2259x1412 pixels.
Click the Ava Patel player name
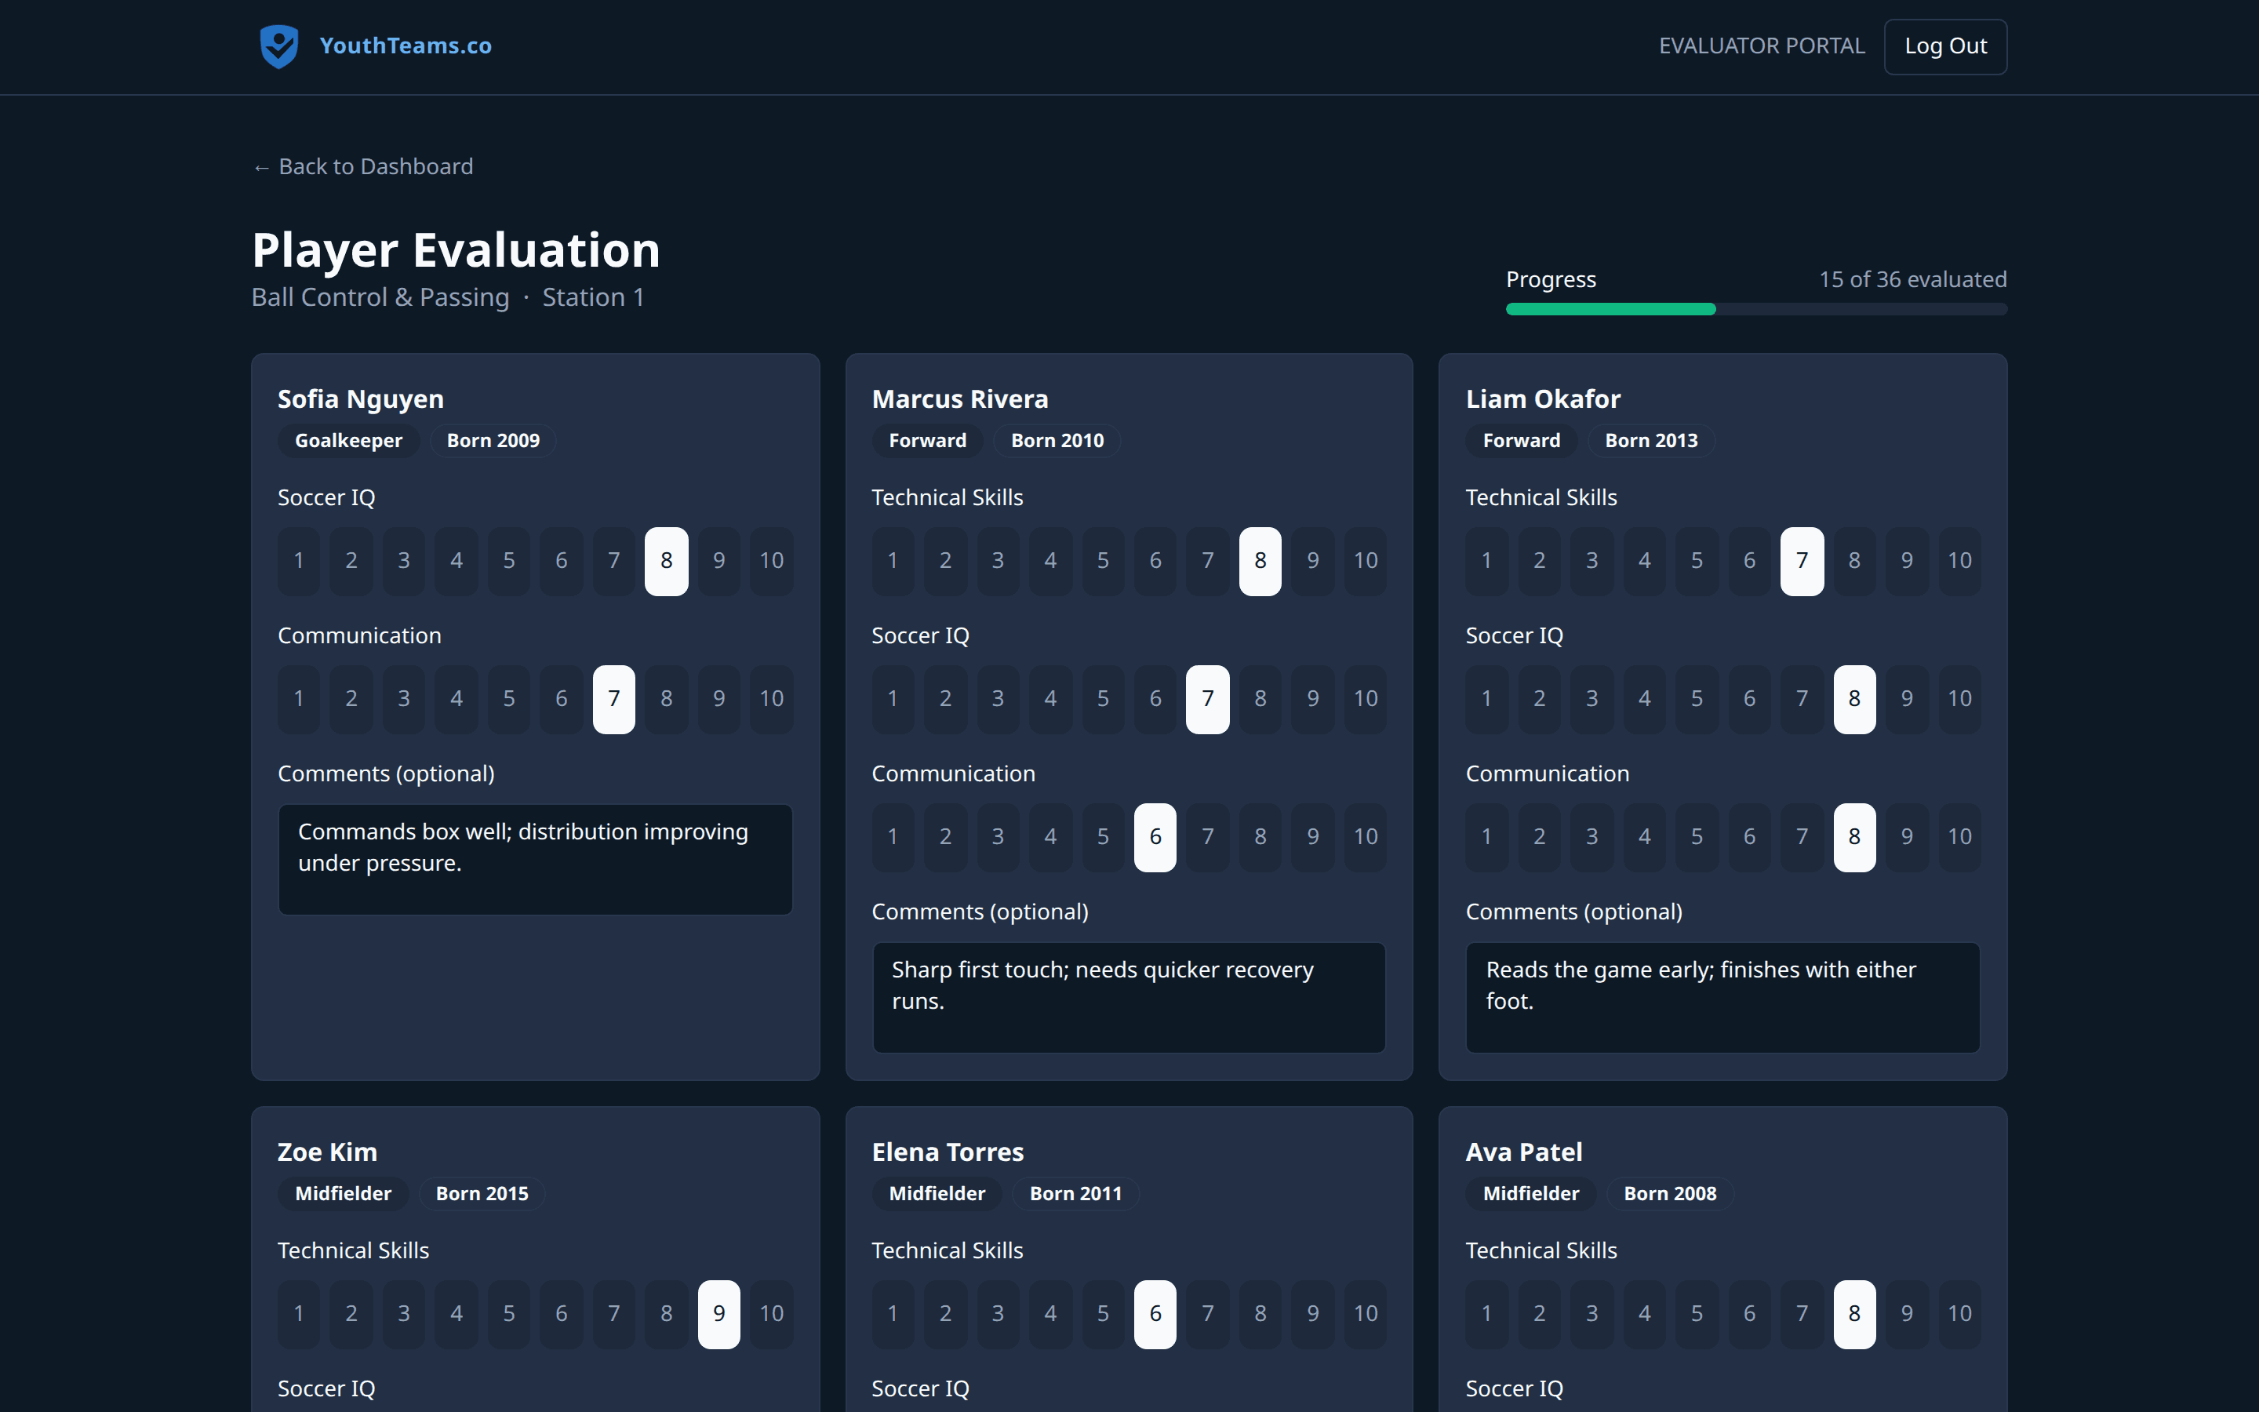(x=1523, y=1152)
